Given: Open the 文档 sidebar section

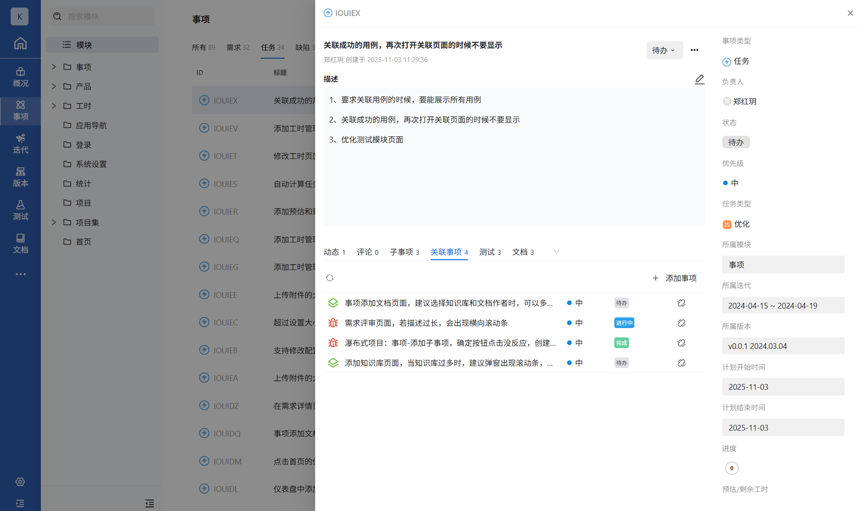Looking at the screenshot, I should 20,244.
